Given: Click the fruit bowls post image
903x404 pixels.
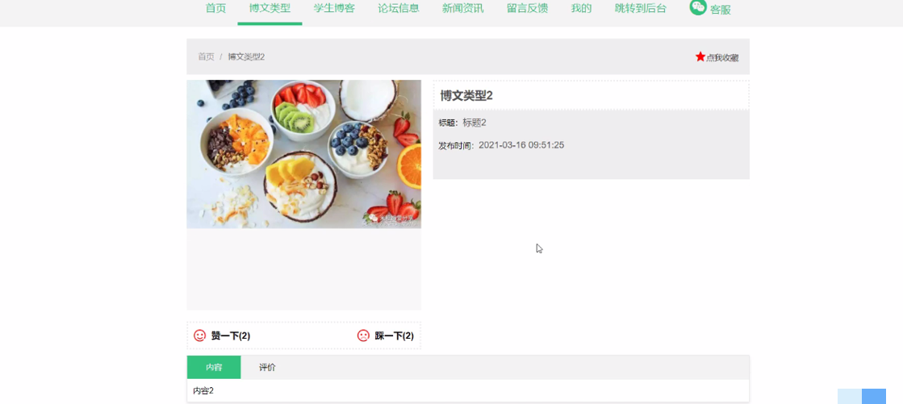Looking at the screenshot, I should [x=303, y=154].
